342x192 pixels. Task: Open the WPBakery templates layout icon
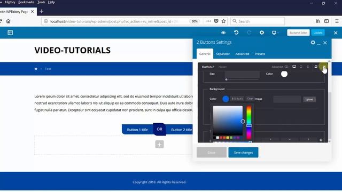[x=10, y=33]
